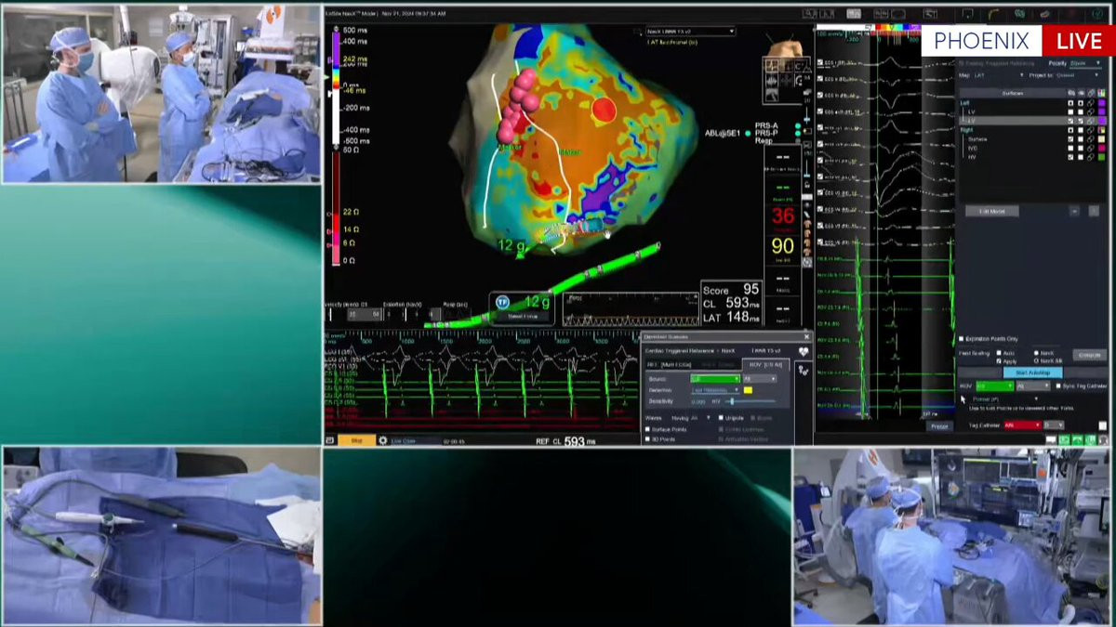Viewport: 1116px width, 627px height.
Task: Click the nodes icon below the heart icon
Action: 804,370
